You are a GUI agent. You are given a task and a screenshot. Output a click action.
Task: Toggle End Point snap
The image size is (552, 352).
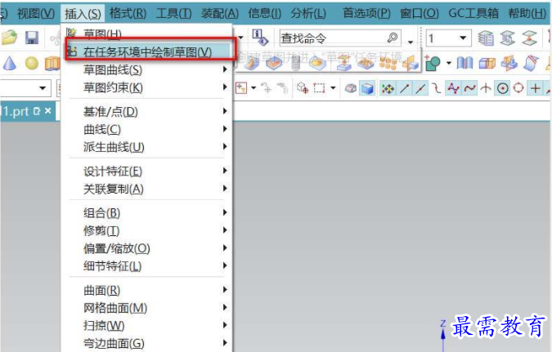click(x=405, y=88)
